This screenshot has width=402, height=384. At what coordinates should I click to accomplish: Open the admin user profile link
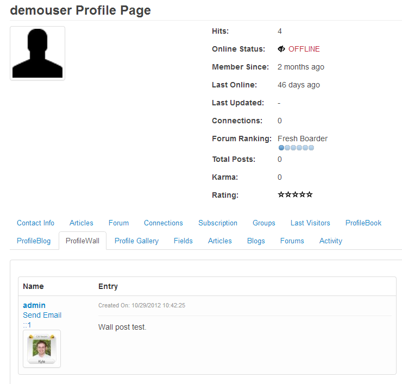click(34, 305)
